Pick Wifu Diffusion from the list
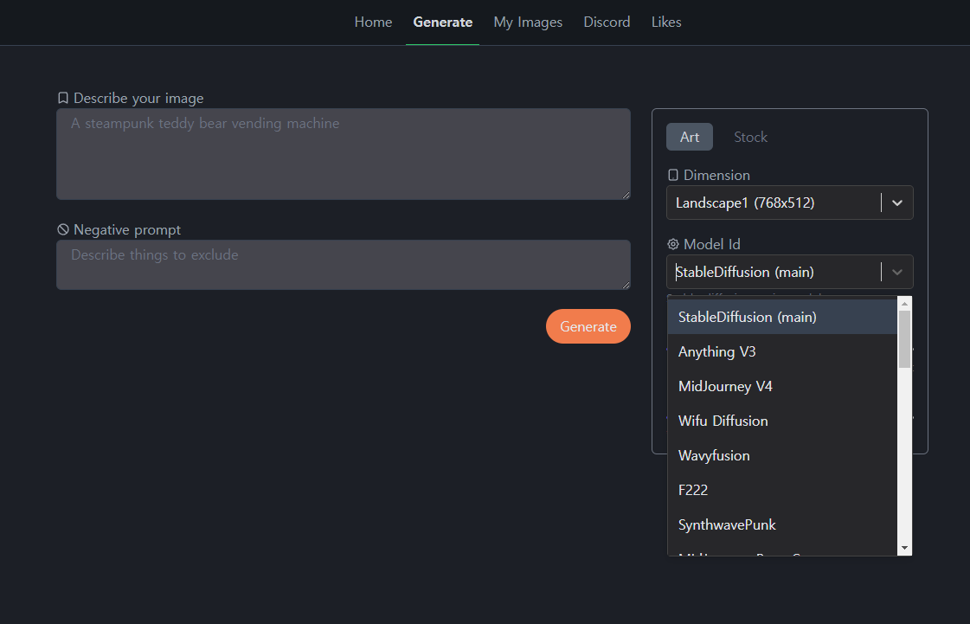Screen dimensions: 970x624 [782, 421]
